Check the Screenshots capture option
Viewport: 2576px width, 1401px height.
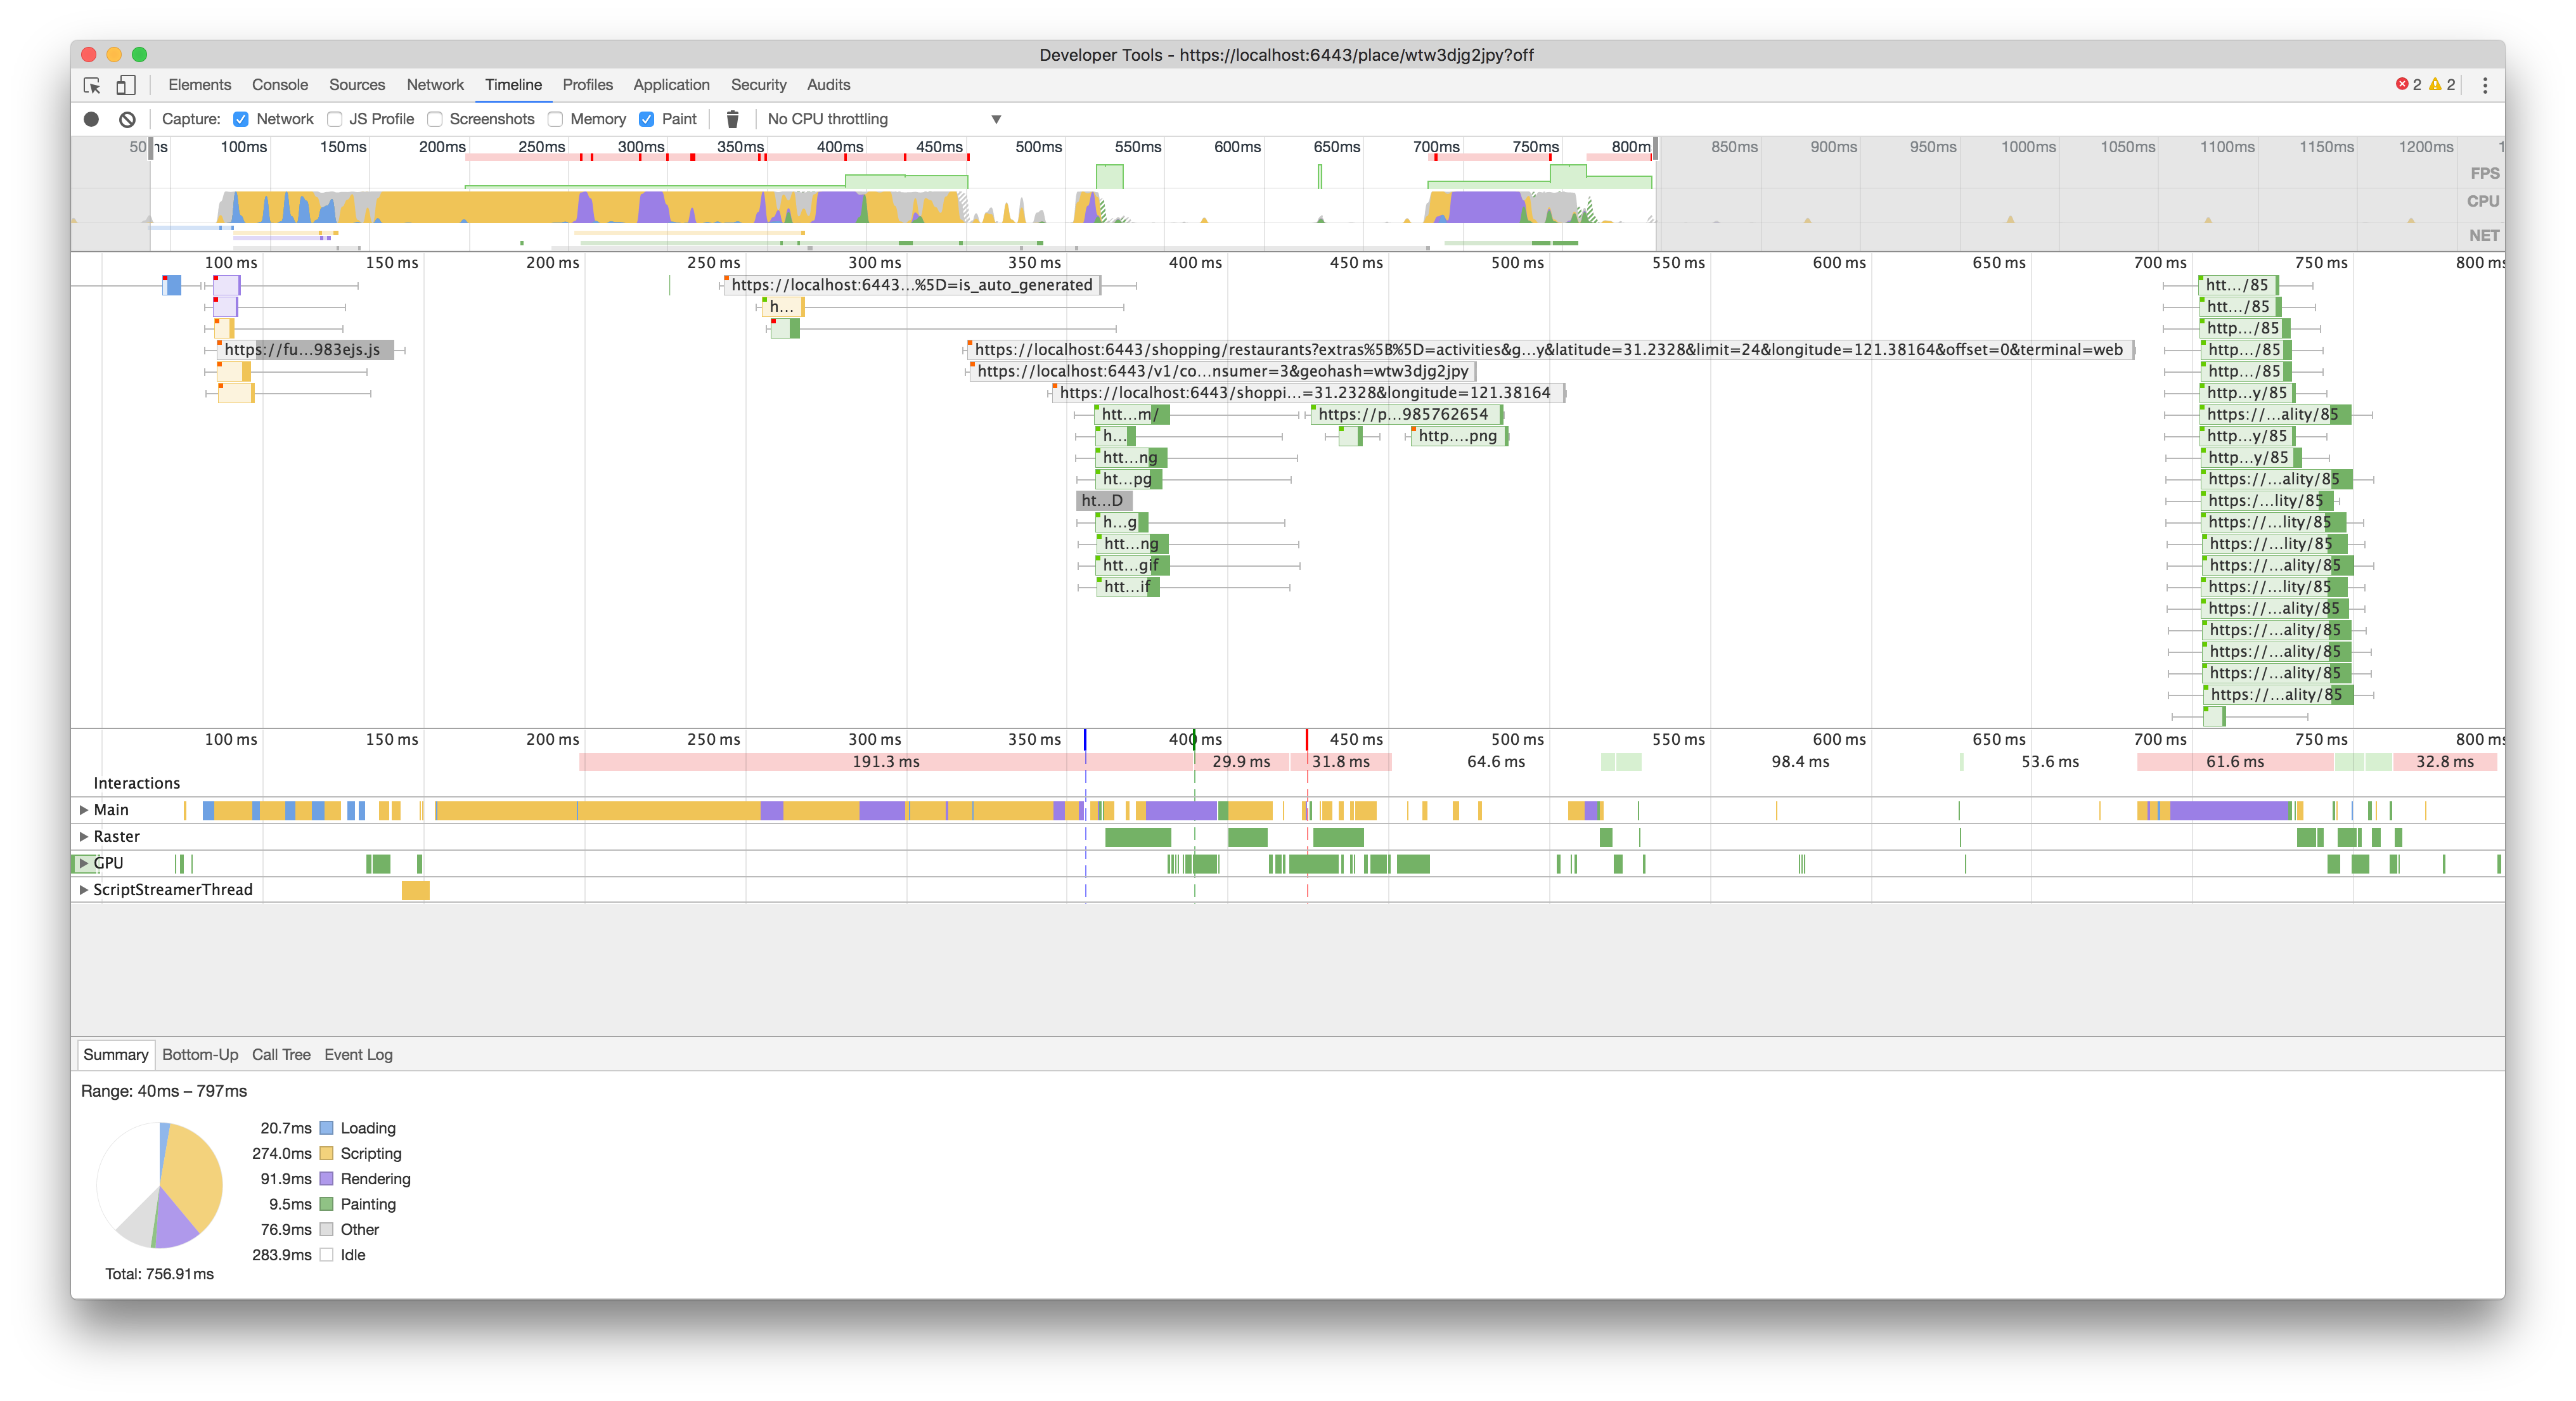click(x=434, y=118)
